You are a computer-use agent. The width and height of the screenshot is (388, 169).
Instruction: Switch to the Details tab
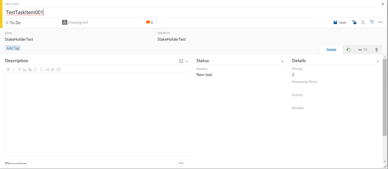[331, 50]
